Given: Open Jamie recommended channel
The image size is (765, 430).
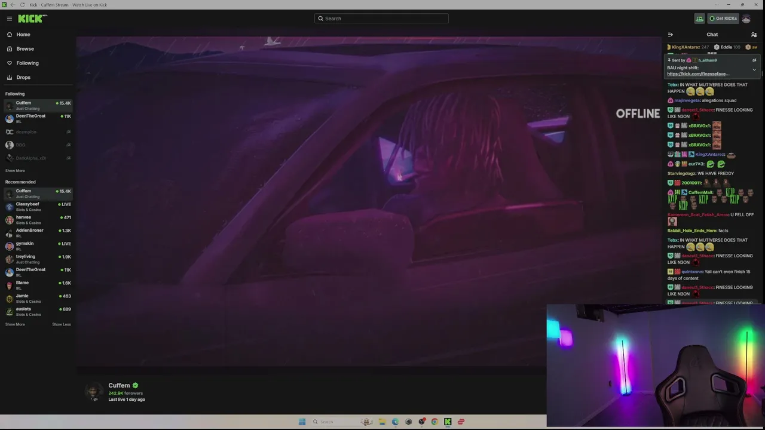Looking at the screenshot, I should point(38,299).
